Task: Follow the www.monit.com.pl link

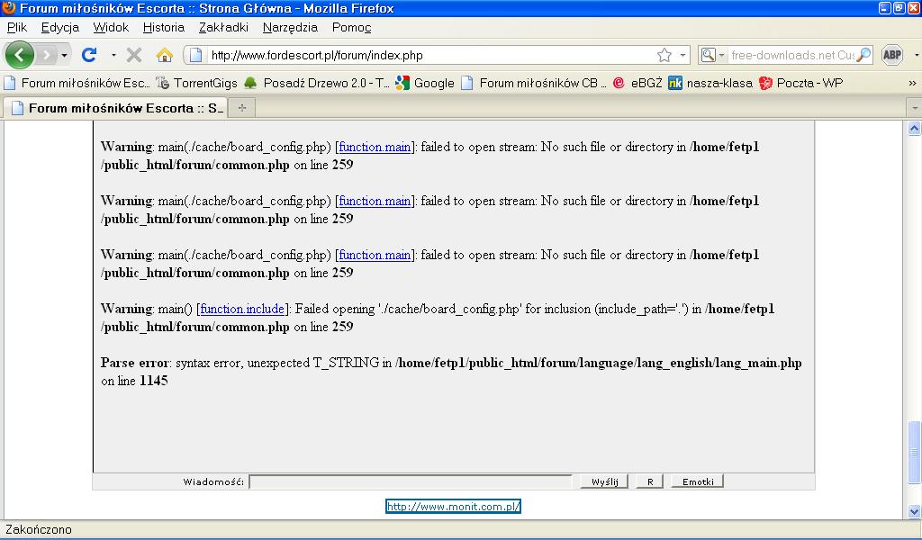Action: [x=454, y=507]
